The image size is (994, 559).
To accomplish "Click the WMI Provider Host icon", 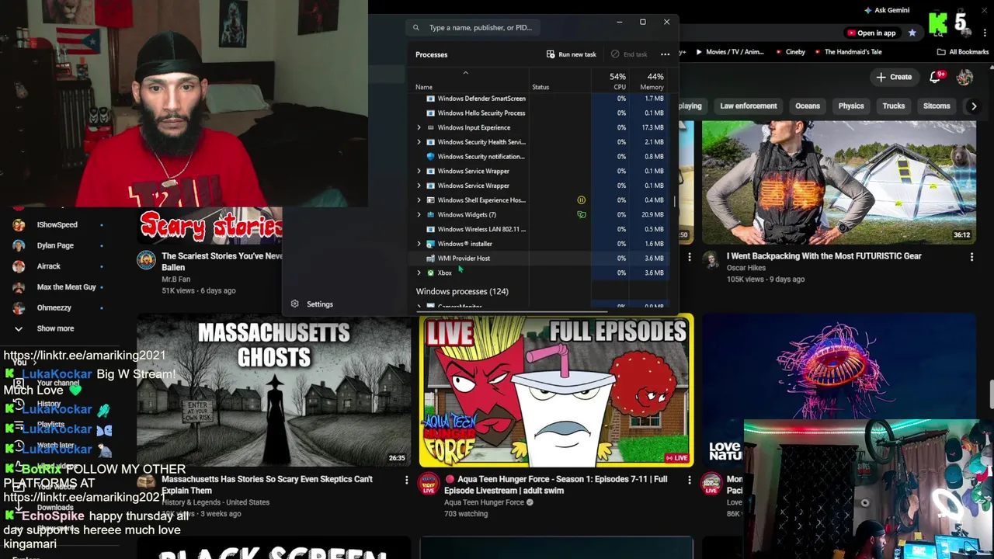I will (431, 259).
